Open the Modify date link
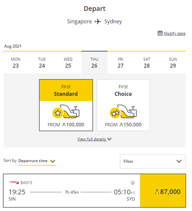This screenshot has height=211, width=192. pyautogui.click(x=175, y=34)
